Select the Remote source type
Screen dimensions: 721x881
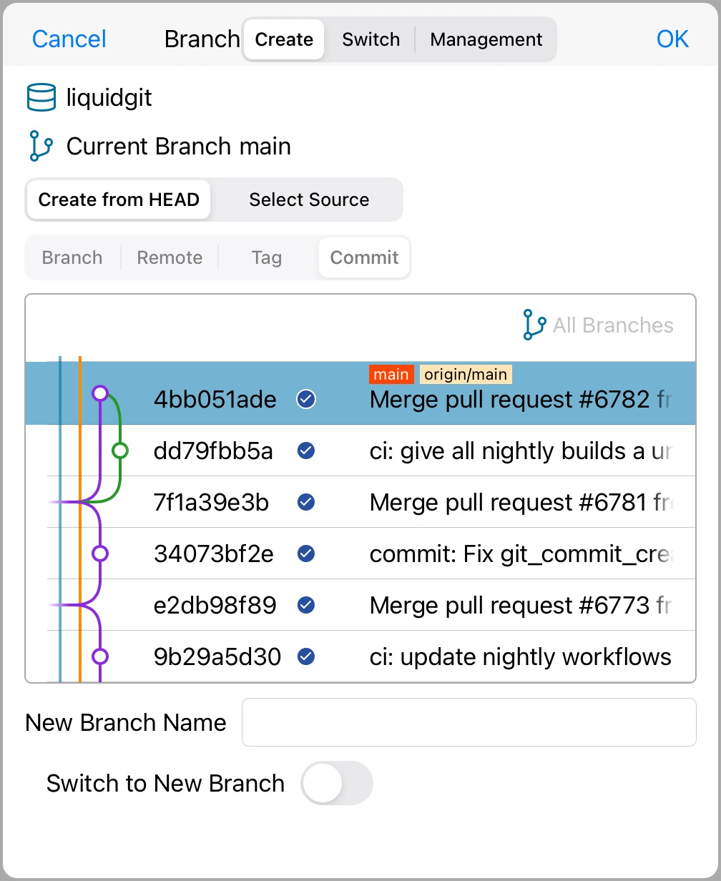[170, 257]
